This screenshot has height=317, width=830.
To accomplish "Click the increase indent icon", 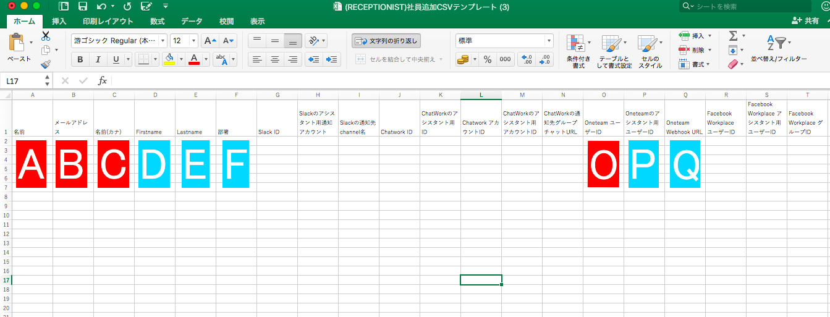I will (332, 59).
